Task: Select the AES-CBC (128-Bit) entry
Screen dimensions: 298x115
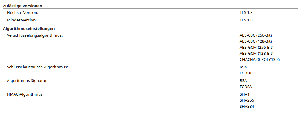Action: [256, 41]
